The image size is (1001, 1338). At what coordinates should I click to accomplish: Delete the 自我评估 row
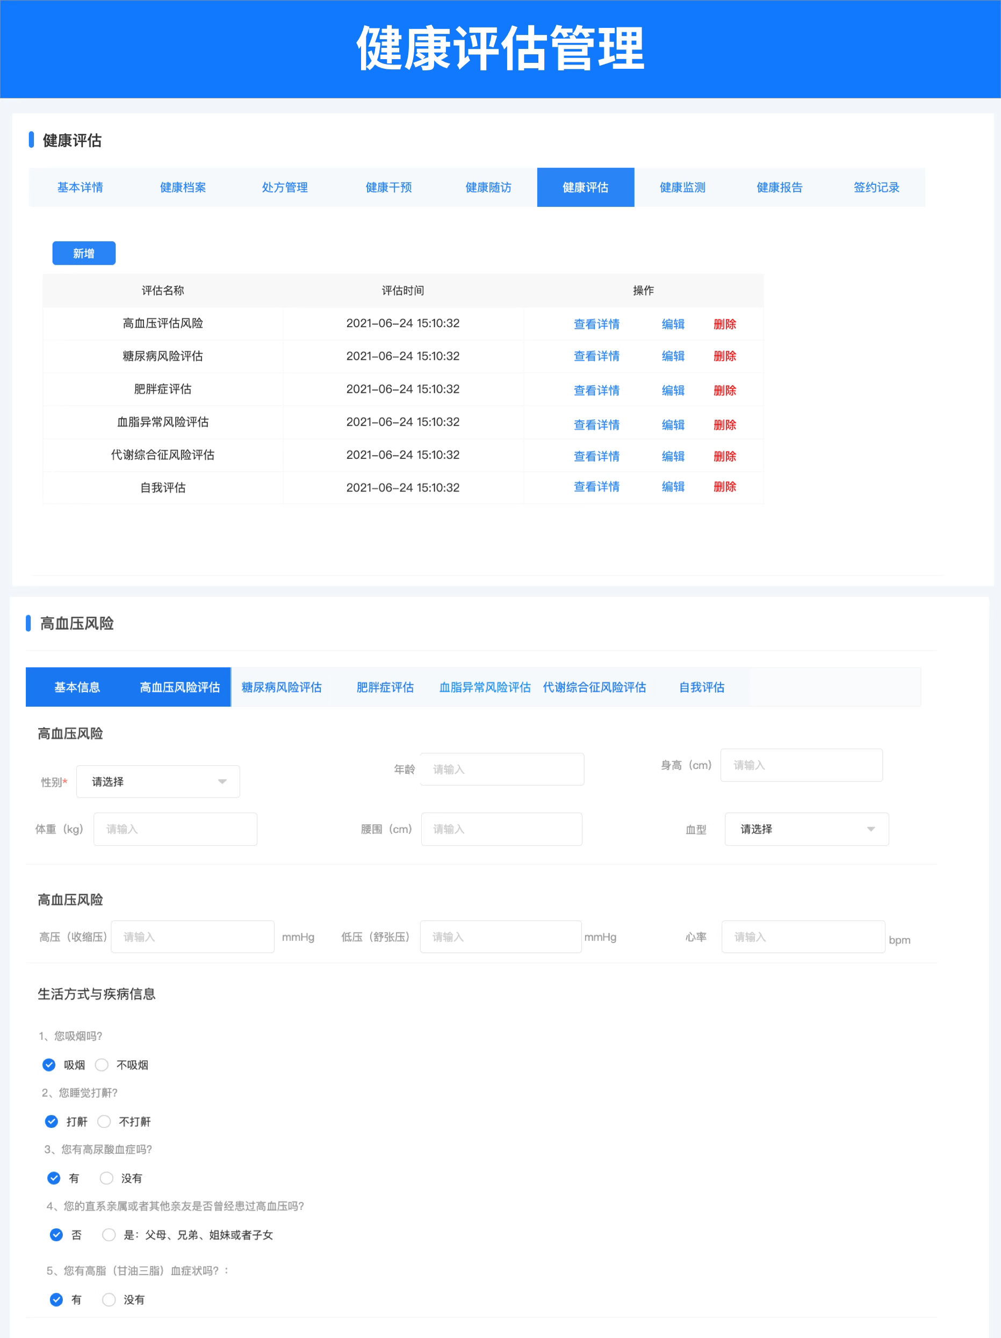pos(725,487)
